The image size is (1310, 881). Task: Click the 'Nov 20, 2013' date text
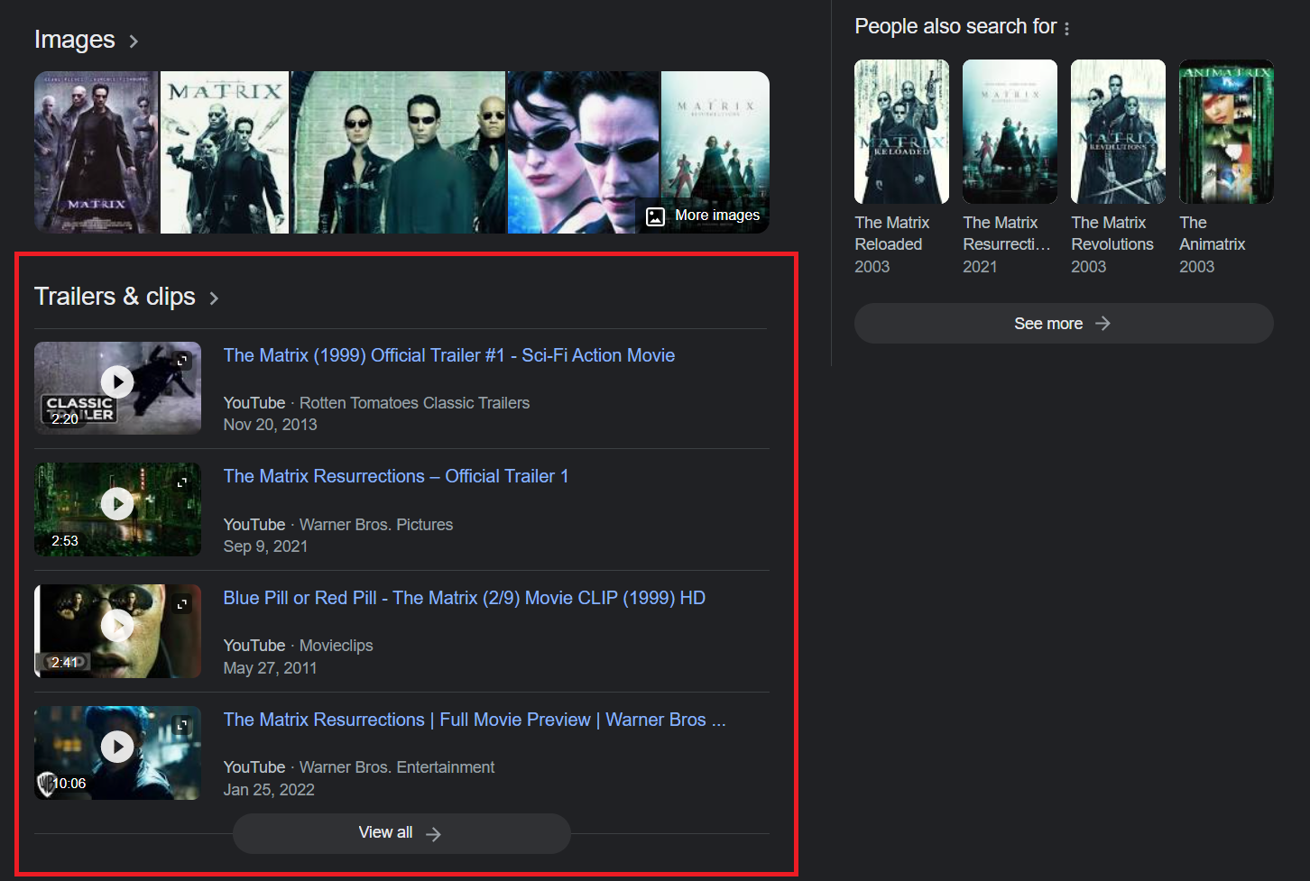pos(271,425)
